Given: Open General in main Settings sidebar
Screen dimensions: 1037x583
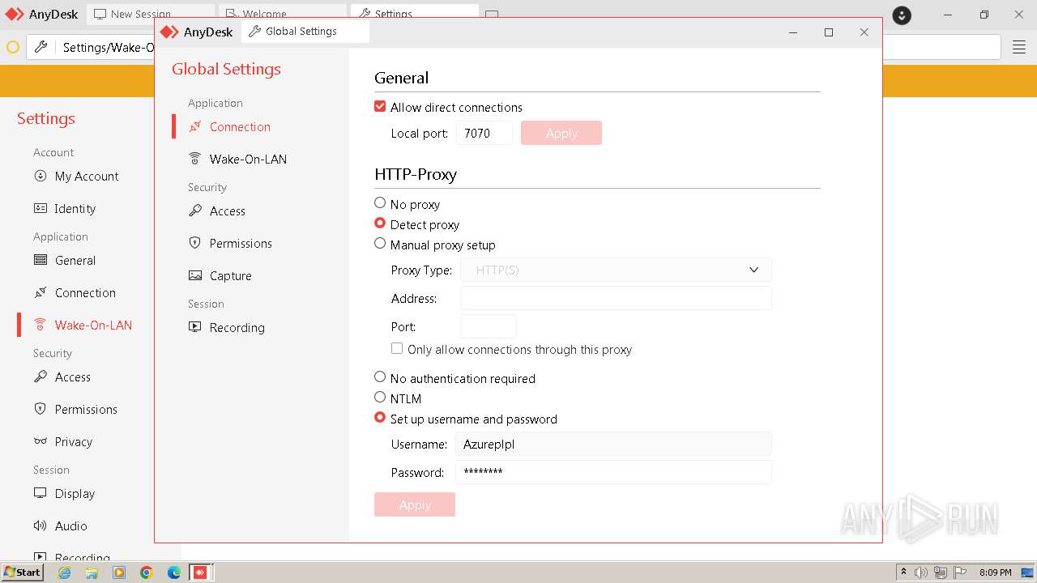Looking at the screenshot, I should click(75, 261).
